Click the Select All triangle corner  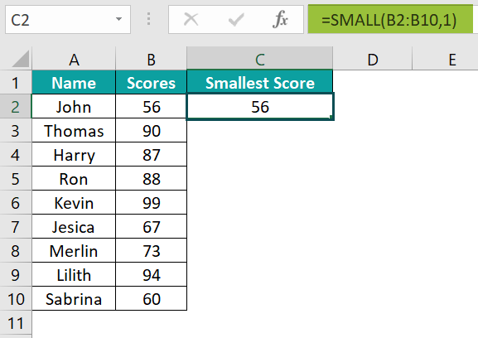coord(21,59)
